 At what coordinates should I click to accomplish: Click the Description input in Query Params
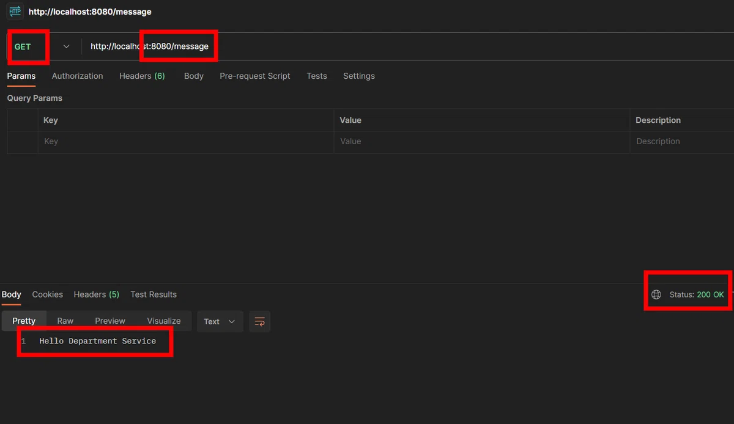pos(682,141)
